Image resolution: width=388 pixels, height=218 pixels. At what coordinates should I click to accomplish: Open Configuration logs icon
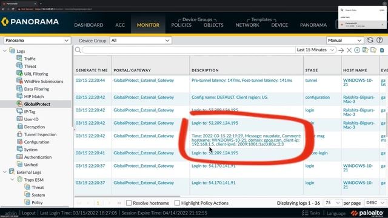(19, 142)
